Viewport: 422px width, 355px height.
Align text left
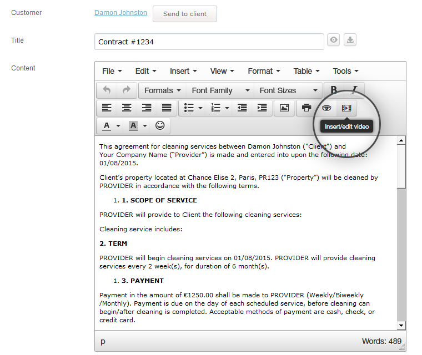coord(107,108)
